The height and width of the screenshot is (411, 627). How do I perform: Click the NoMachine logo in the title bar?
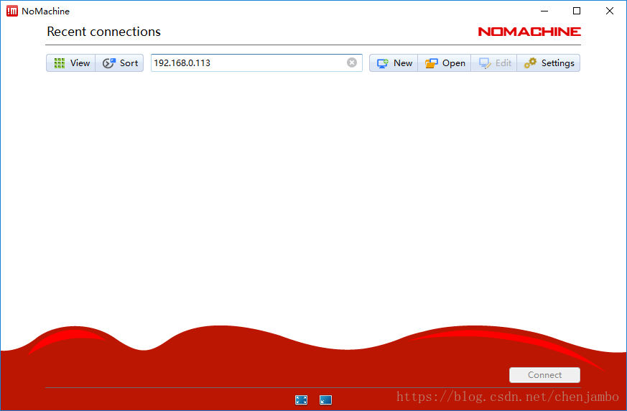point(12,11)
